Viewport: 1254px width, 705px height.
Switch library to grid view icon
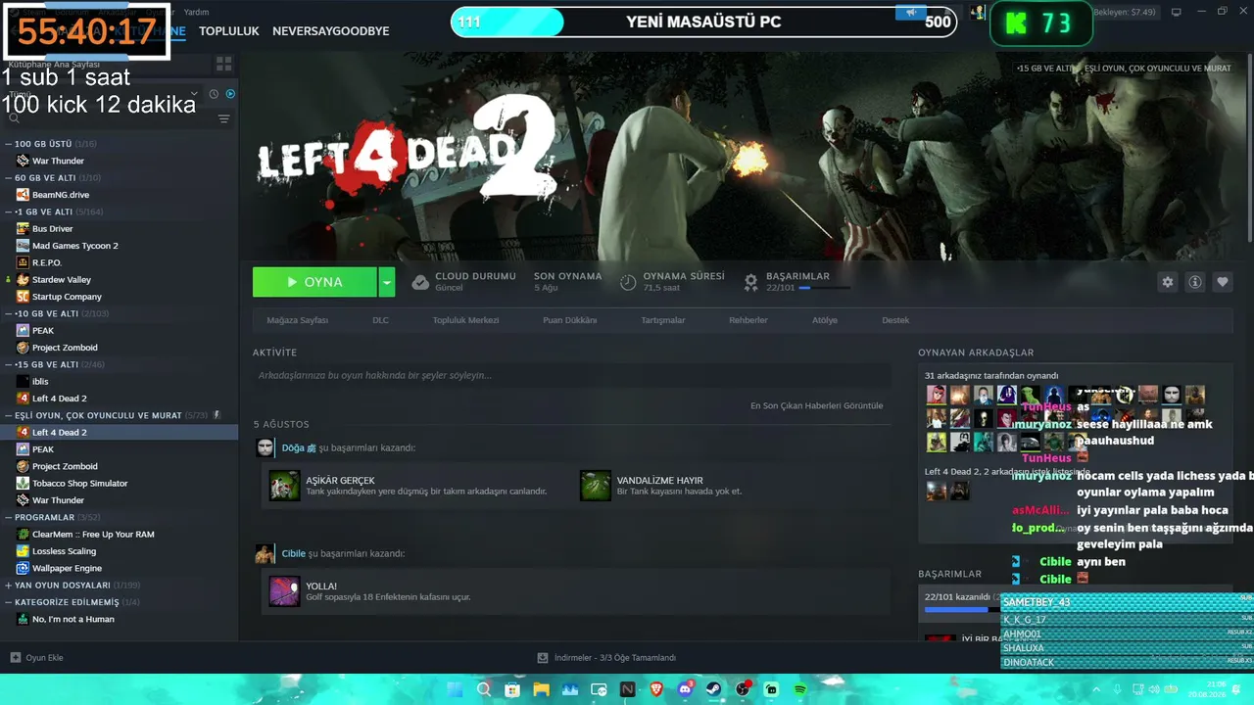pos(224,64)
